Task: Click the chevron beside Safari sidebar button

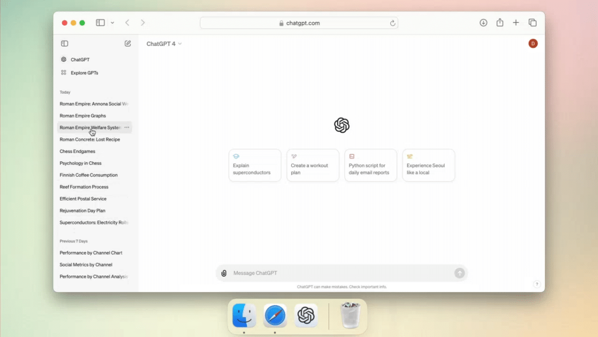Action: pos(112,22)
